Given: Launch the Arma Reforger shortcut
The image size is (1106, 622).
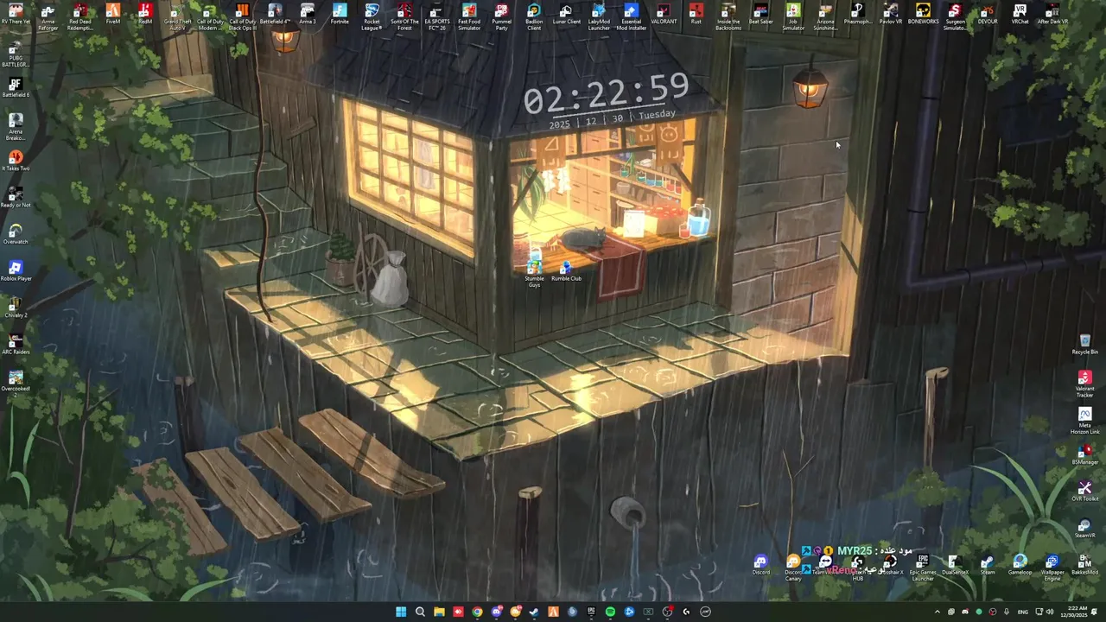Looking at the screenshot, I should click(48, 16).
